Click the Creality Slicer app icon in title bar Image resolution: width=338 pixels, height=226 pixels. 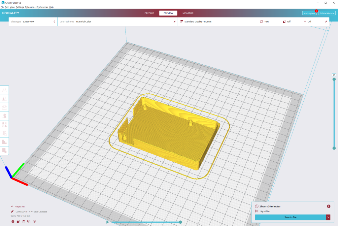pos(3,3)
